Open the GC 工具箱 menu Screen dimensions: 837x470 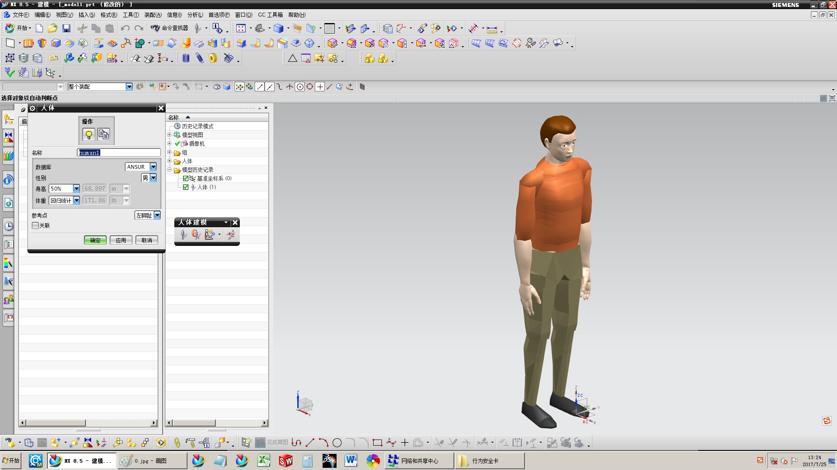point(270,15)
